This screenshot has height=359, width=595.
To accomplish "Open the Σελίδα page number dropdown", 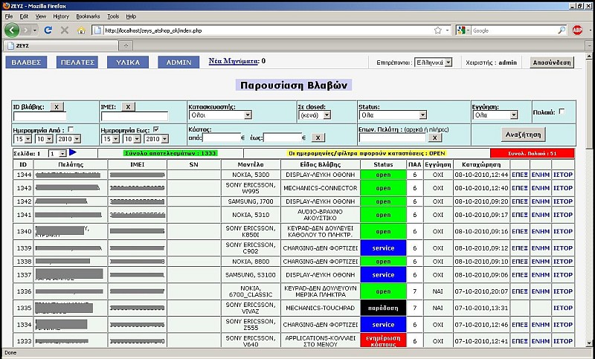I will pos(57,154).
